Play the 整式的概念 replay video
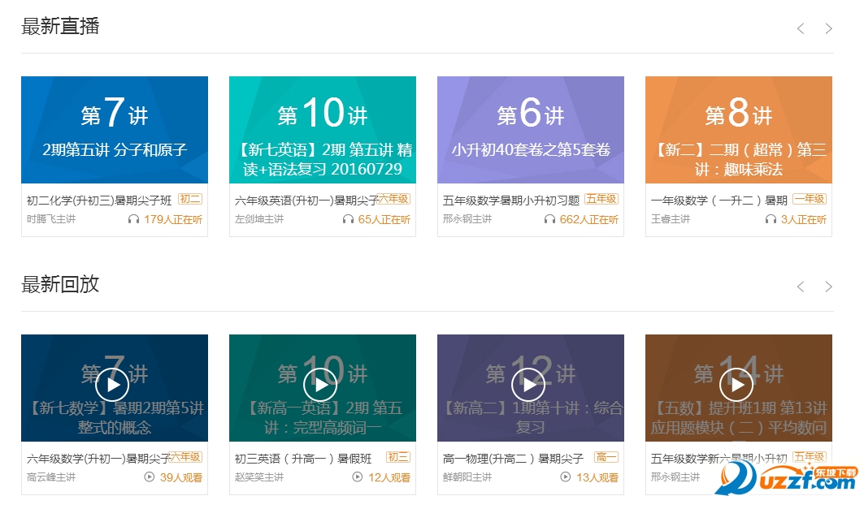864x509 pixels. coord(112,385)
